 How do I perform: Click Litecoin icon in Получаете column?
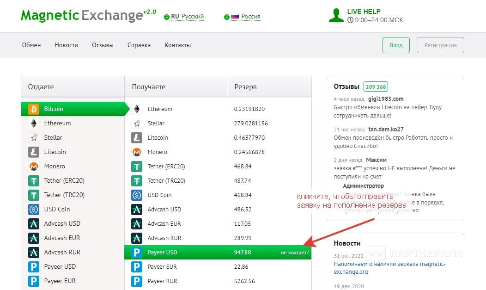137,137
